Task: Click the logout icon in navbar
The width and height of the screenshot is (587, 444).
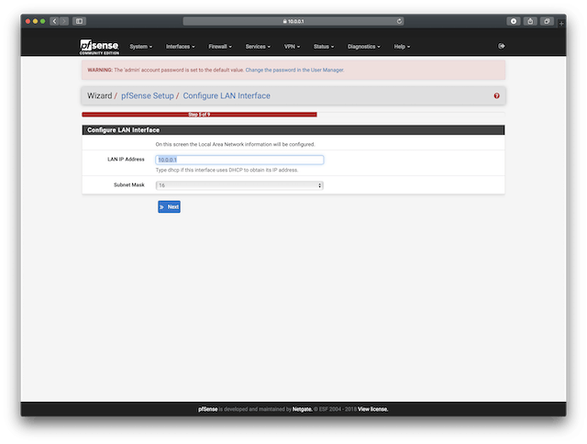Action: 502,46
